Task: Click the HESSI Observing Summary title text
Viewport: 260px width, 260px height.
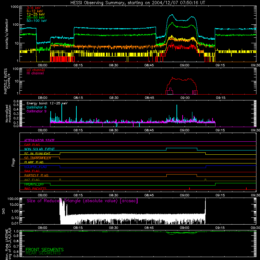Action: (x=137, y=3)
